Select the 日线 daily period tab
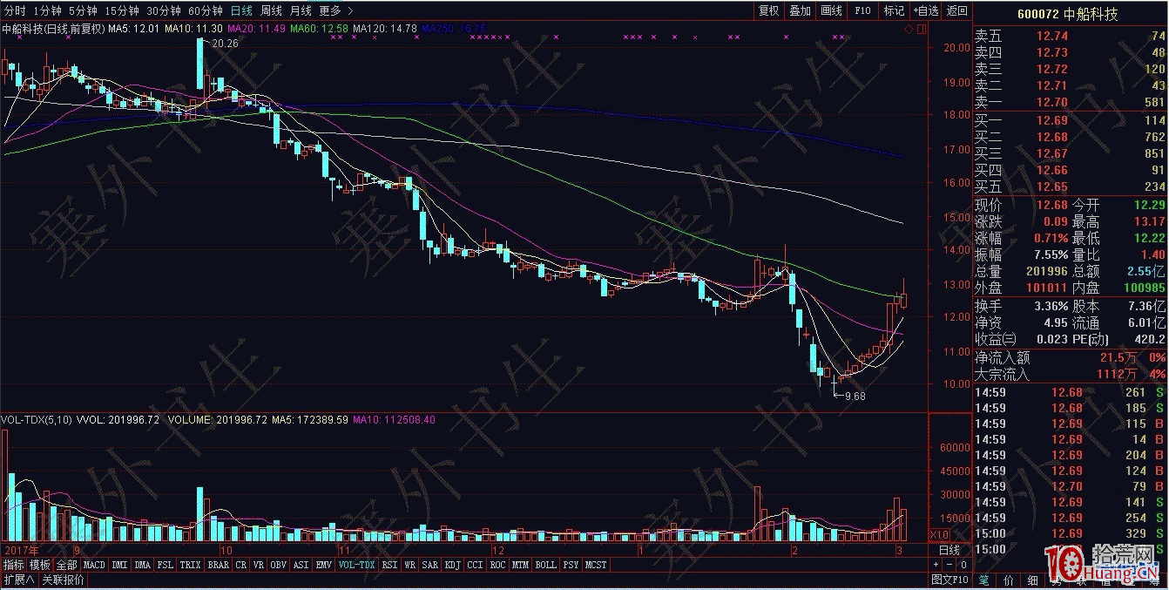This screenshot has width=1169, height=590. 241,10
